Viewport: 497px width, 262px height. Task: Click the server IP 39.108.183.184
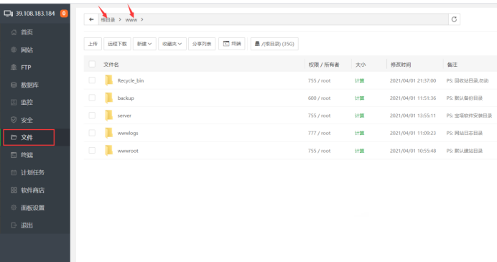[x=35, y=14]
